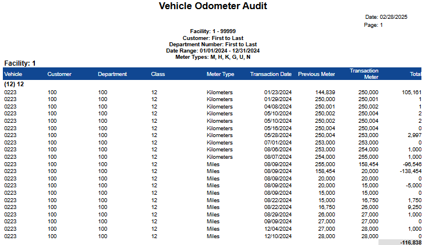Click the Vehicle Odometer Audit title
The height and width of the screenshot is (245, 426).
[213, 6]
